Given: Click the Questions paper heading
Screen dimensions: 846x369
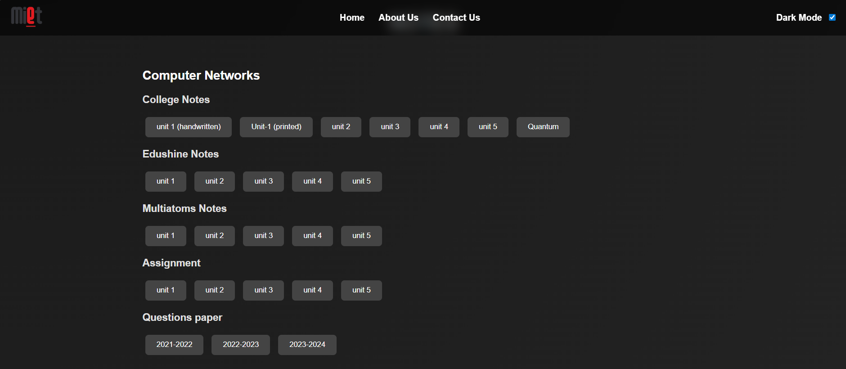Looking at the screenshot, I should point(182,318).
